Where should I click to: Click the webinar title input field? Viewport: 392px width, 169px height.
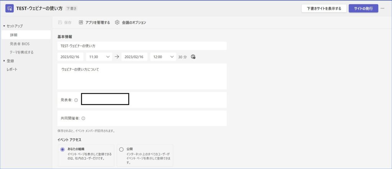coord(142,46)
